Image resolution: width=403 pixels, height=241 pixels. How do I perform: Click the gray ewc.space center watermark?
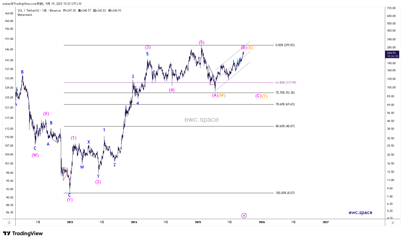tap(201, 120)
